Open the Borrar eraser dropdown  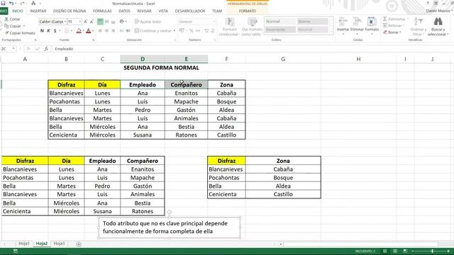point(392,33)
